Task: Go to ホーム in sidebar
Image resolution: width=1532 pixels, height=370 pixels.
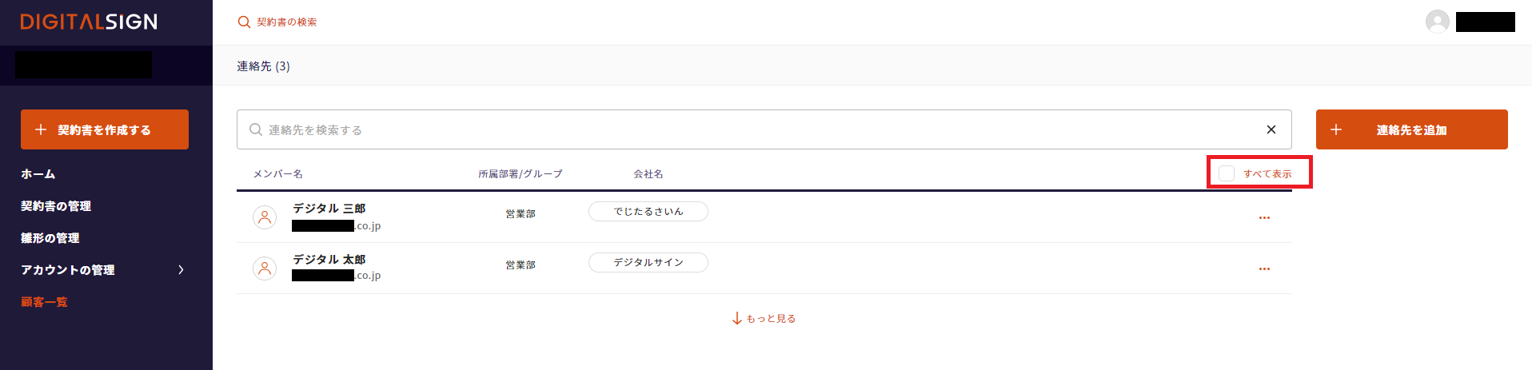Action: click(38, 174)
